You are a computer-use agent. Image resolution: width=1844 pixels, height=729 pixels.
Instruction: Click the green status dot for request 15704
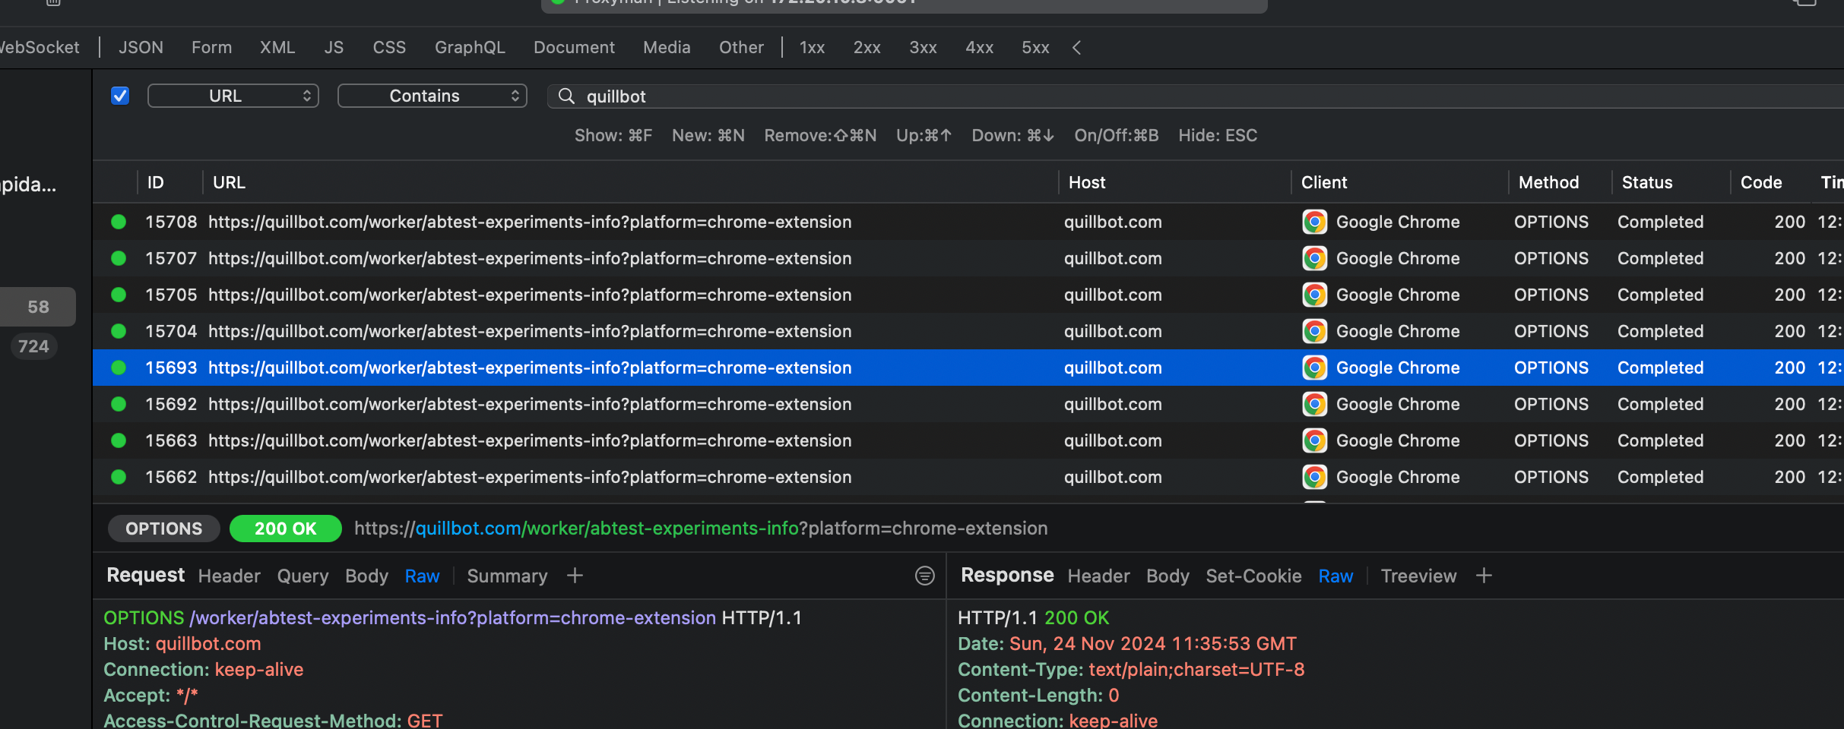pyautogui.click(x=119, y=331)
